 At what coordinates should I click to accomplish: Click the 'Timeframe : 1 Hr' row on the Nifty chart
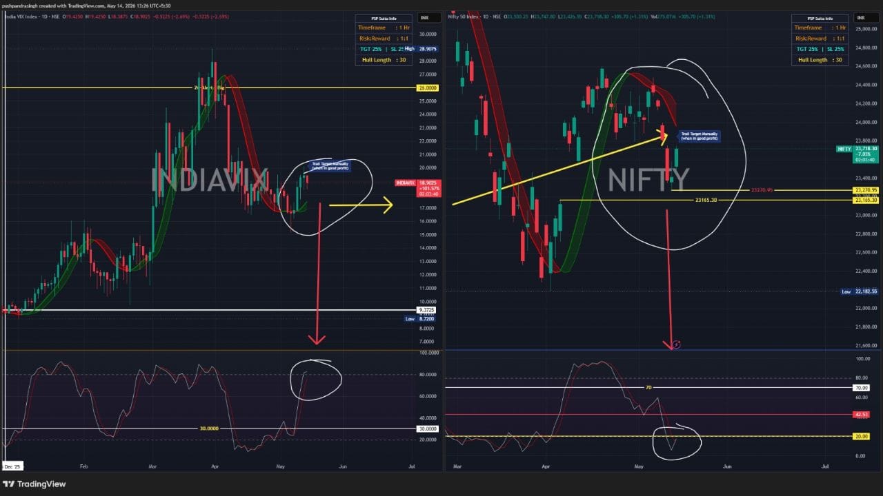[821, 28]
